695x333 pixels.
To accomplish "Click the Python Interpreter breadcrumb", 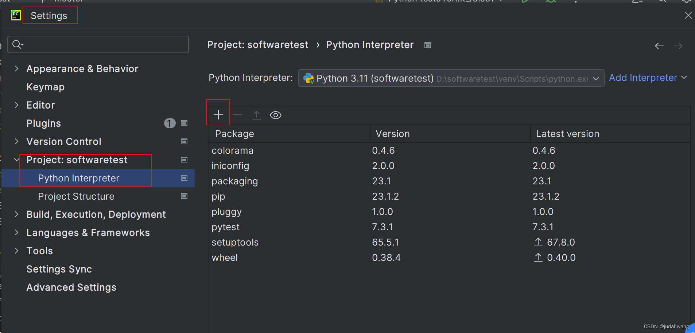I will tap(369, 44).
